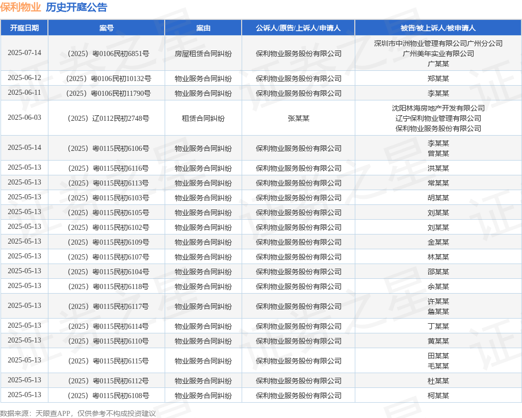Click the 保利物业 title text
Image resolution: width=522 pixels, height=418 pixels.
[20, 7]
